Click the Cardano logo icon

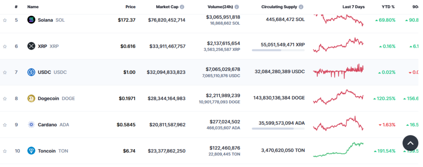coord(31,125)
